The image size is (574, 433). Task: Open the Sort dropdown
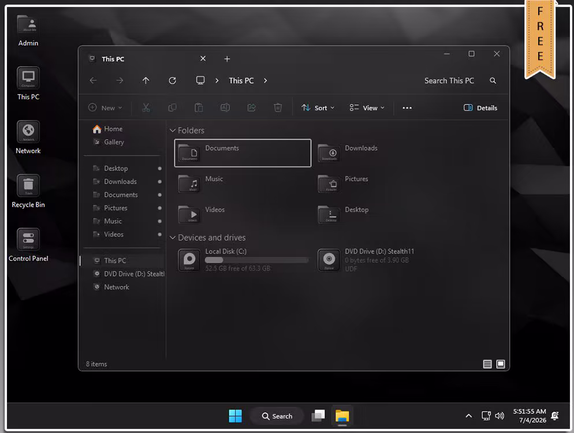tap(318, 107)
